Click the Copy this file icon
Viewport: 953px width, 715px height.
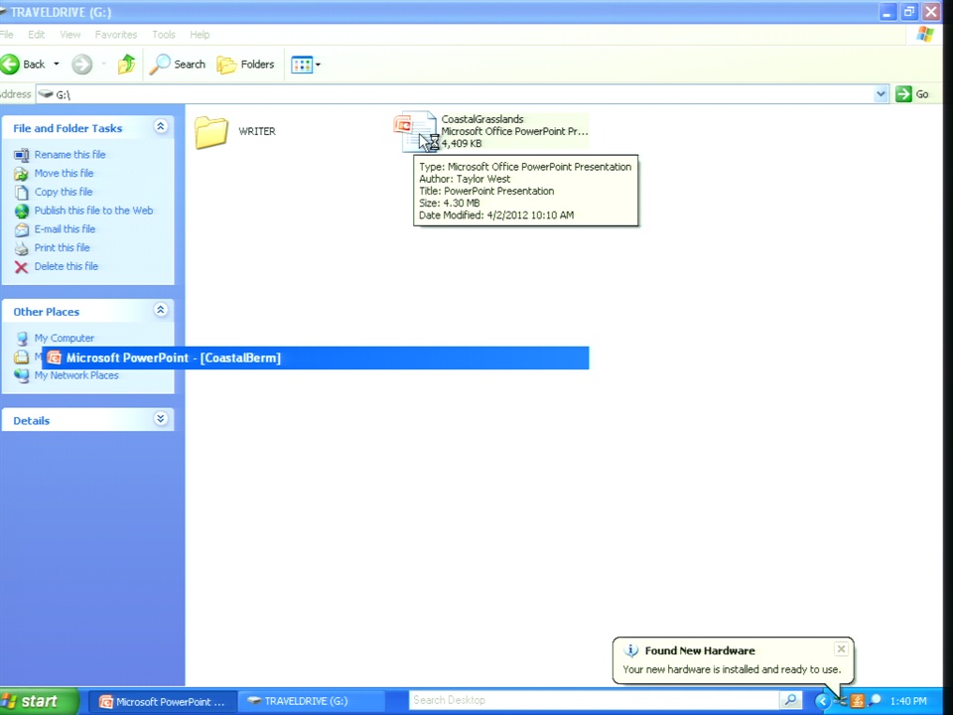[21, 192]
